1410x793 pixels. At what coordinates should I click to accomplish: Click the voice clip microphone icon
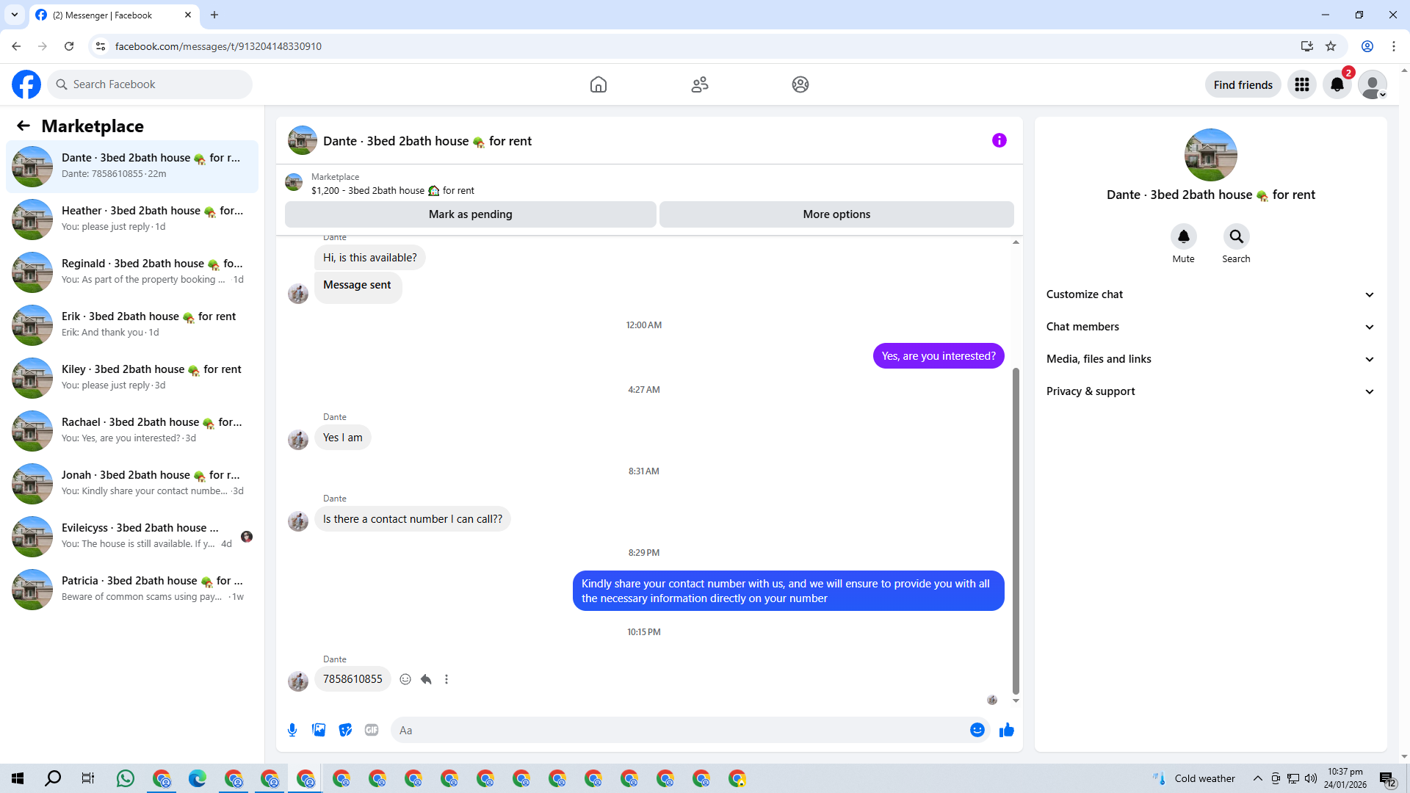coord(292,730)
